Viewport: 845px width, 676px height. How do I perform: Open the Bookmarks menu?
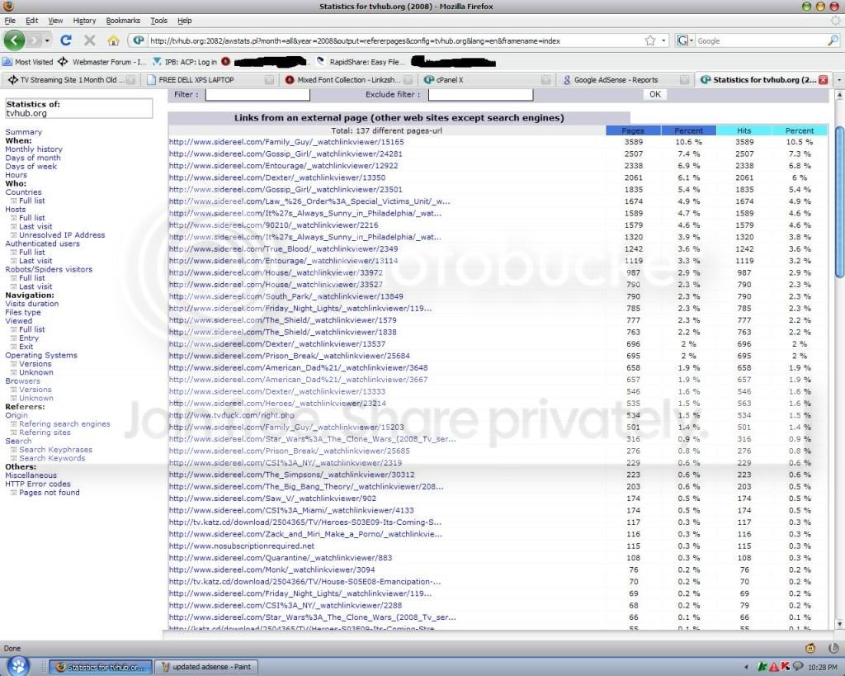click(x=123, y=21)
